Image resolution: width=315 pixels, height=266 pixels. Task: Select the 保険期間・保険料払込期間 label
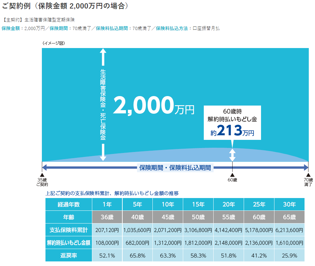pos(175,168)
